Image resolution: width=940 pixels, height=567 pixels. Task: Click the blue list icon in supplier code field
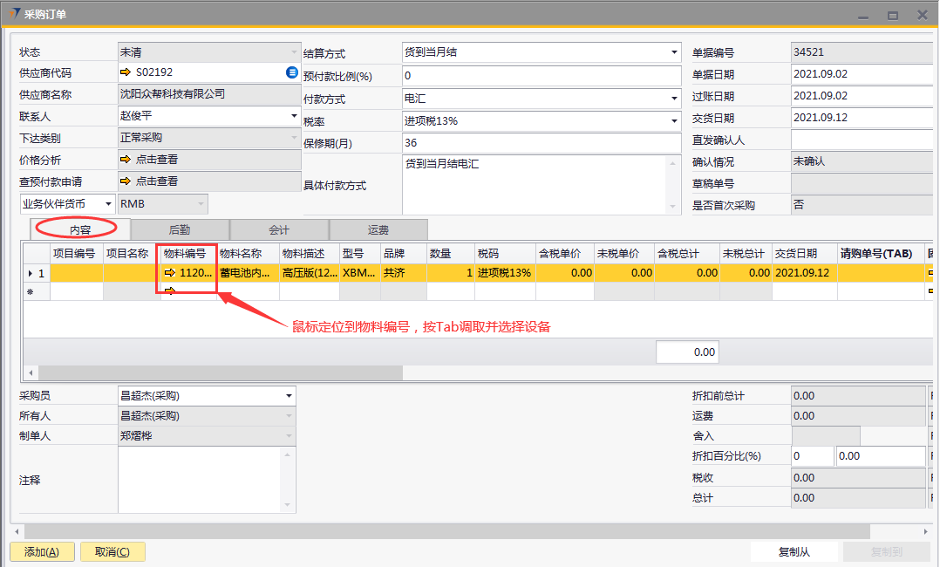pyautogui.click(x=292, y=72)
